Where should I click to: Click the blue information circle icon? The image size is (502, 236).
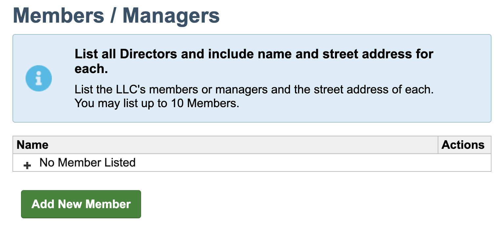39,78
